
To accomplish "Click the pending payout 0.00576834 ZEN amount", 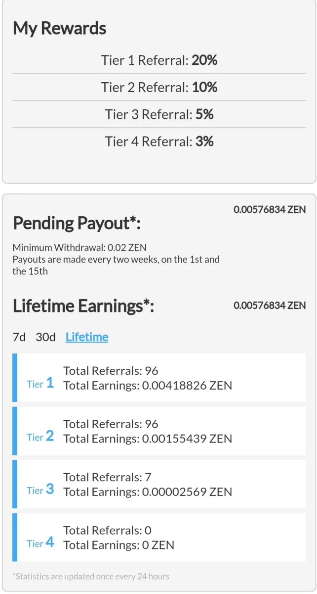I will pyautogui.click(x=270, y=209).
